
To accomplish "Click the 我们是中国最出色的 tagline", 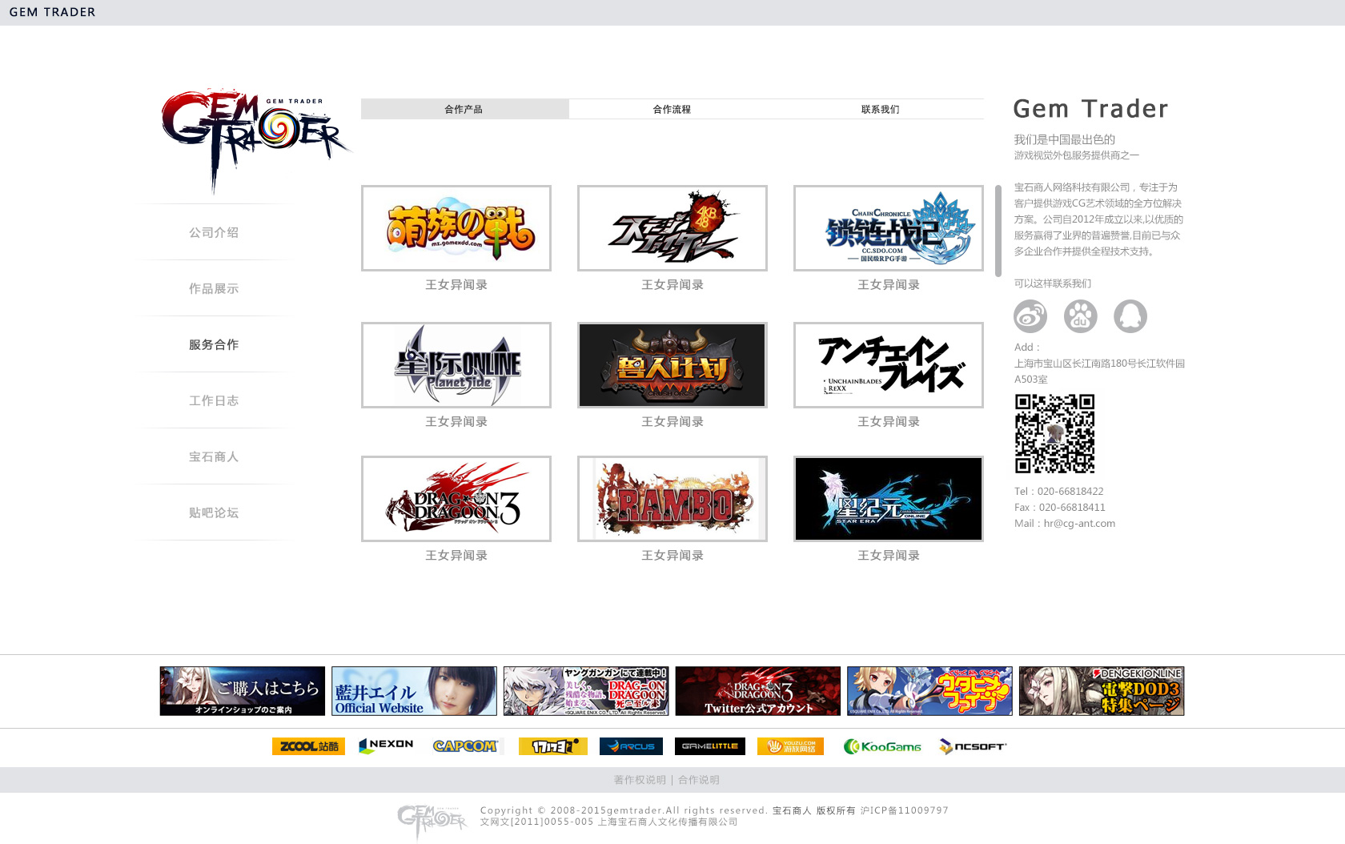I will pos(1065,139).
